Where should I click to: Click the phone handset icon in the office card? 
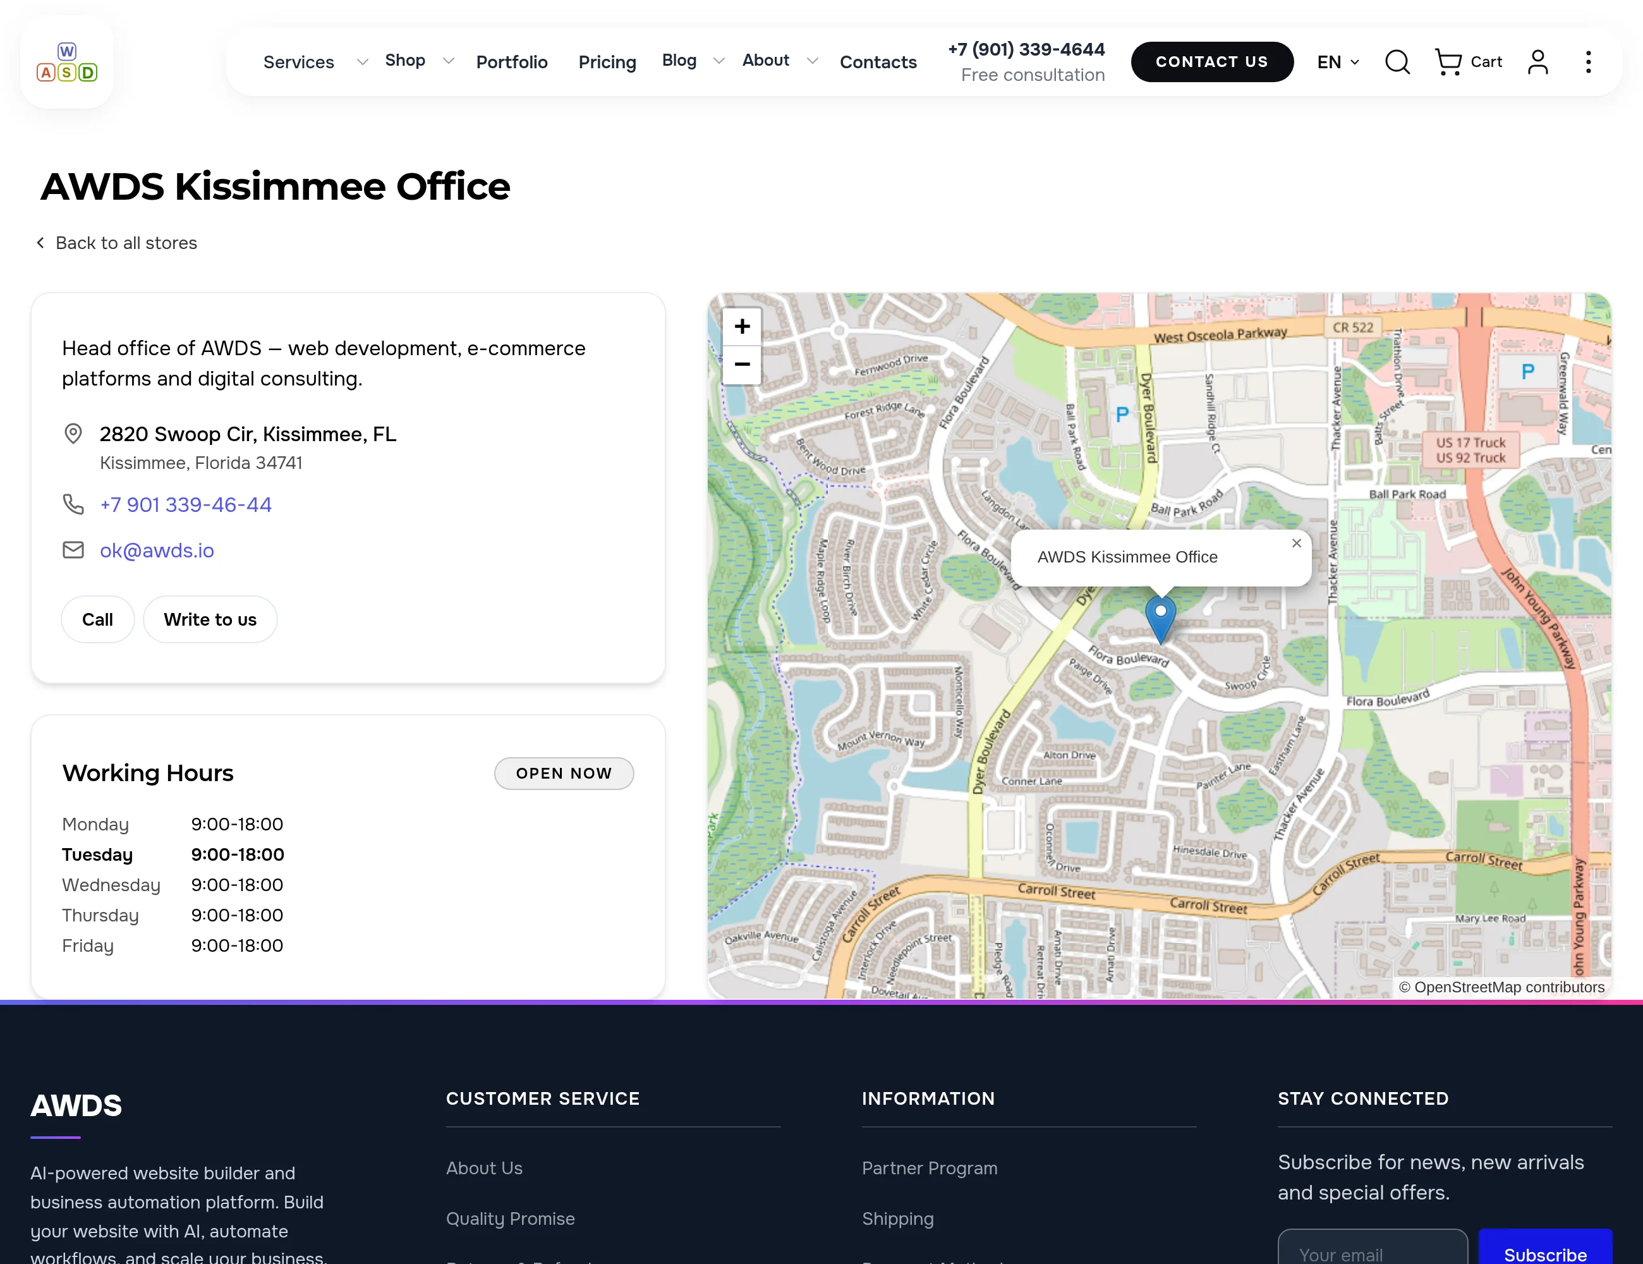click(73, 504)
